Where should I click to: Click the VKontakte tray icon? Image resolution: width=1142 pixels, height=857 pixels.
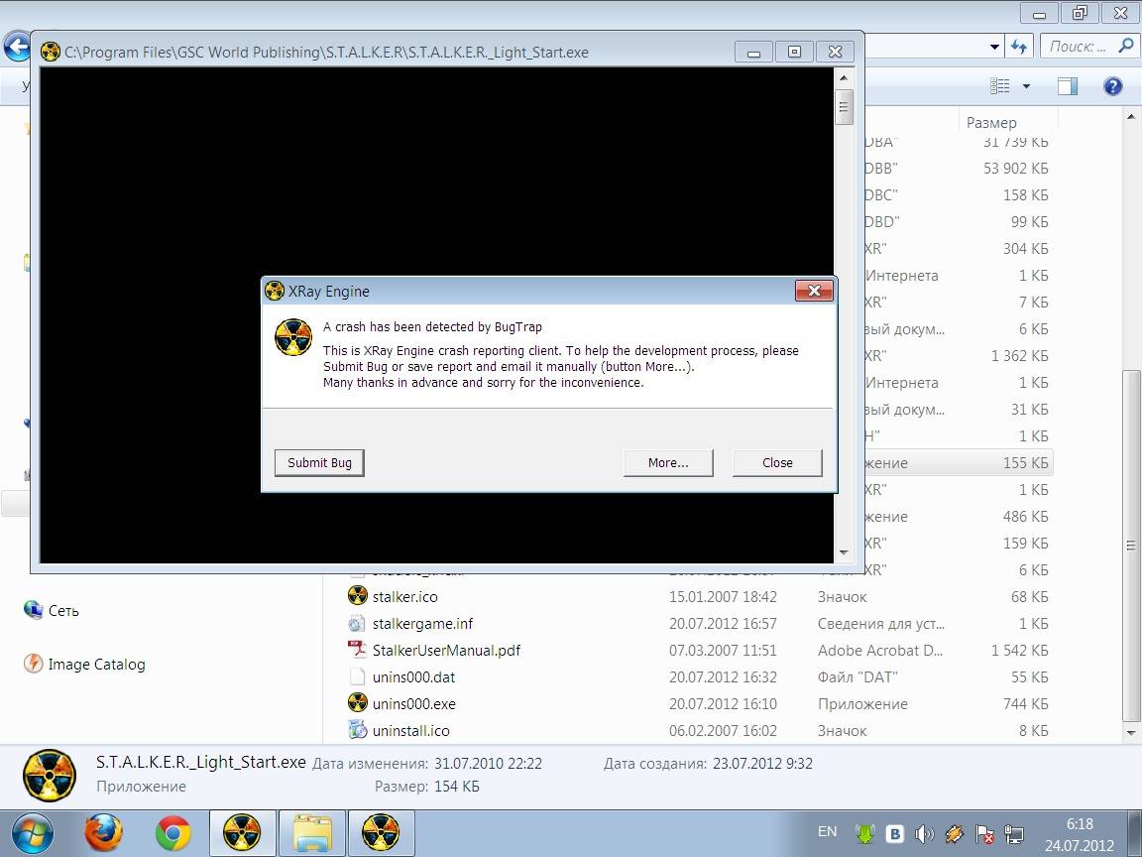(894, 834)
